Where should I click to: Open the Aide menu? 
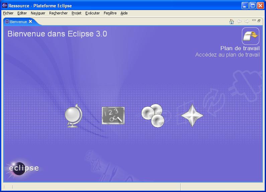tap(124, 13)
